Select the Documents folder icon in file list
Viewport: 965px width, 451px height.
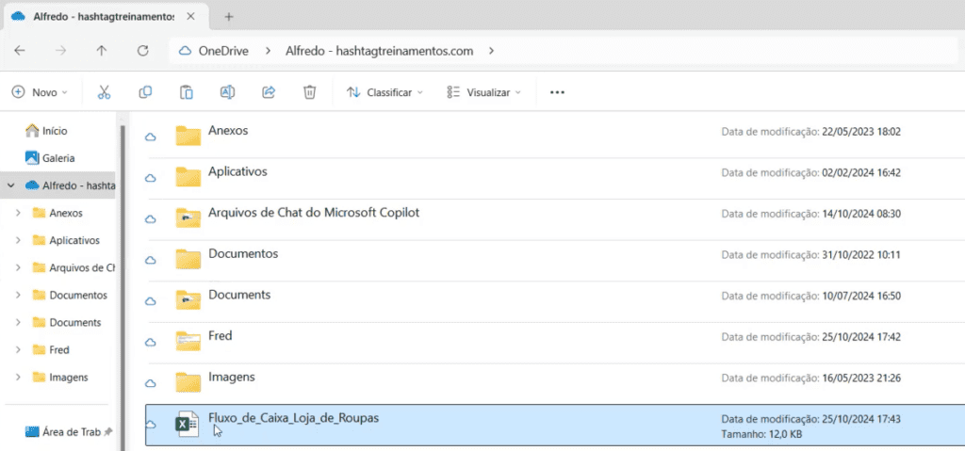point(188,299)
